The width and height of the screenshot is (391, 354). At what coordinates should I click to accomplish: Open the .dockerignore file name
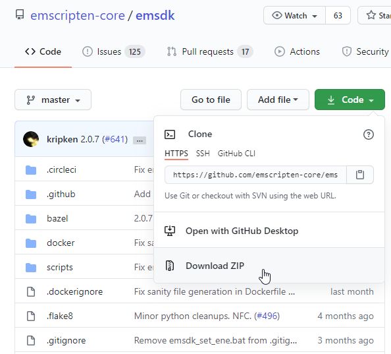click(75, 291)
